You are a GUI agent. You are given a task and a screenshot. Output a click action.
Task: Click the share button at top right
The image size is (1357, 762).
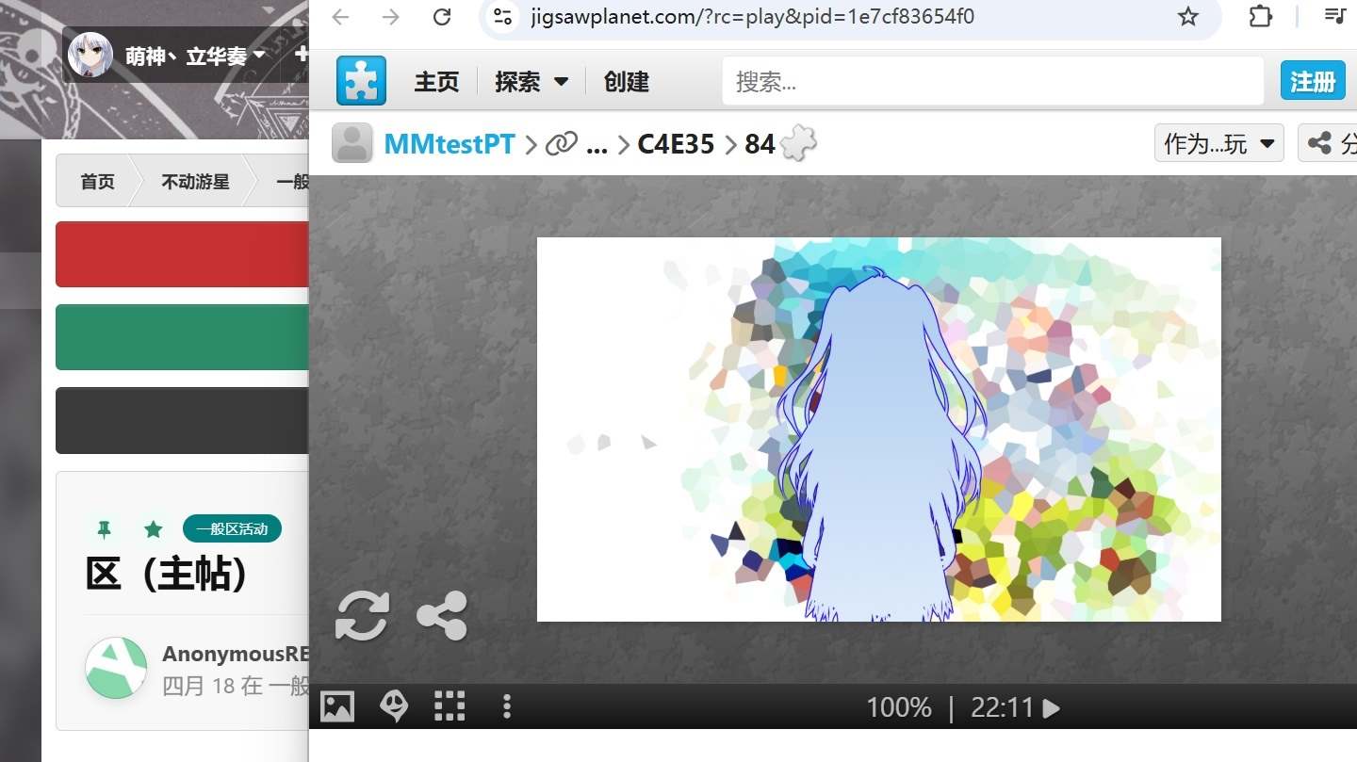1329,143
